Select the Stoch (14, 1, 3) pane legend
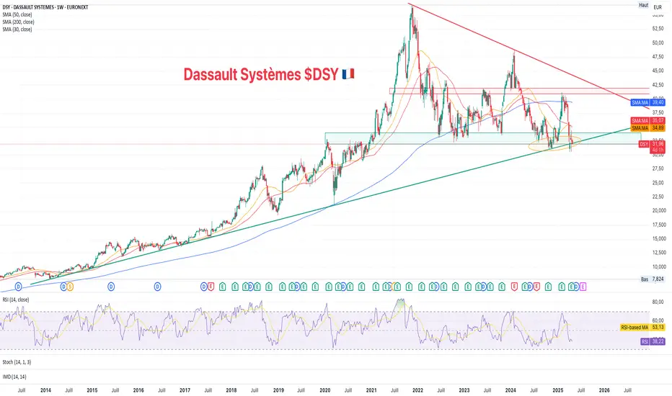The width and height of the screenshot is (672, 396). tap(17, 362)
